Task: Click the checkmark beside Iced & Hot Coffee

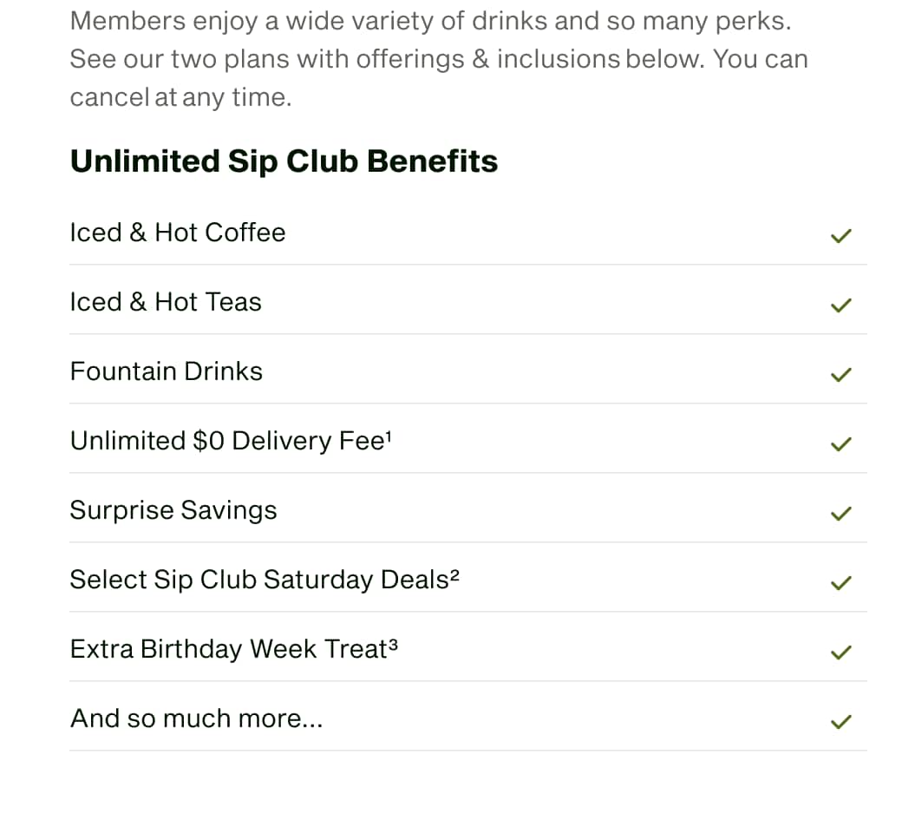Action: coord(841,236)
